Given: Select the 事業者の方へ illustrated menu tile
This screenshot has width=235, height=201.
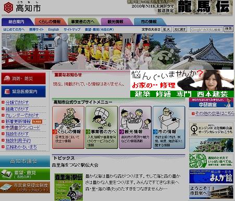Looking at the screenshot, I should (102, 128).
